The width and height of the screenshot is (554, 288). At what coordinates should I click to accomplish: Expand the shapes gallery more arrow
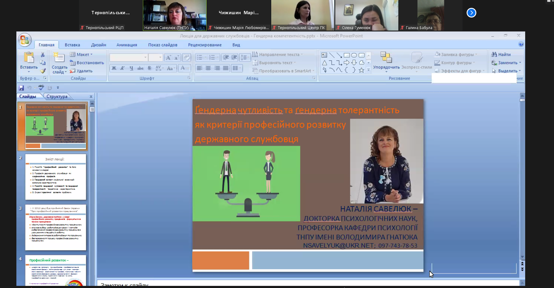[x=369, y=70]
